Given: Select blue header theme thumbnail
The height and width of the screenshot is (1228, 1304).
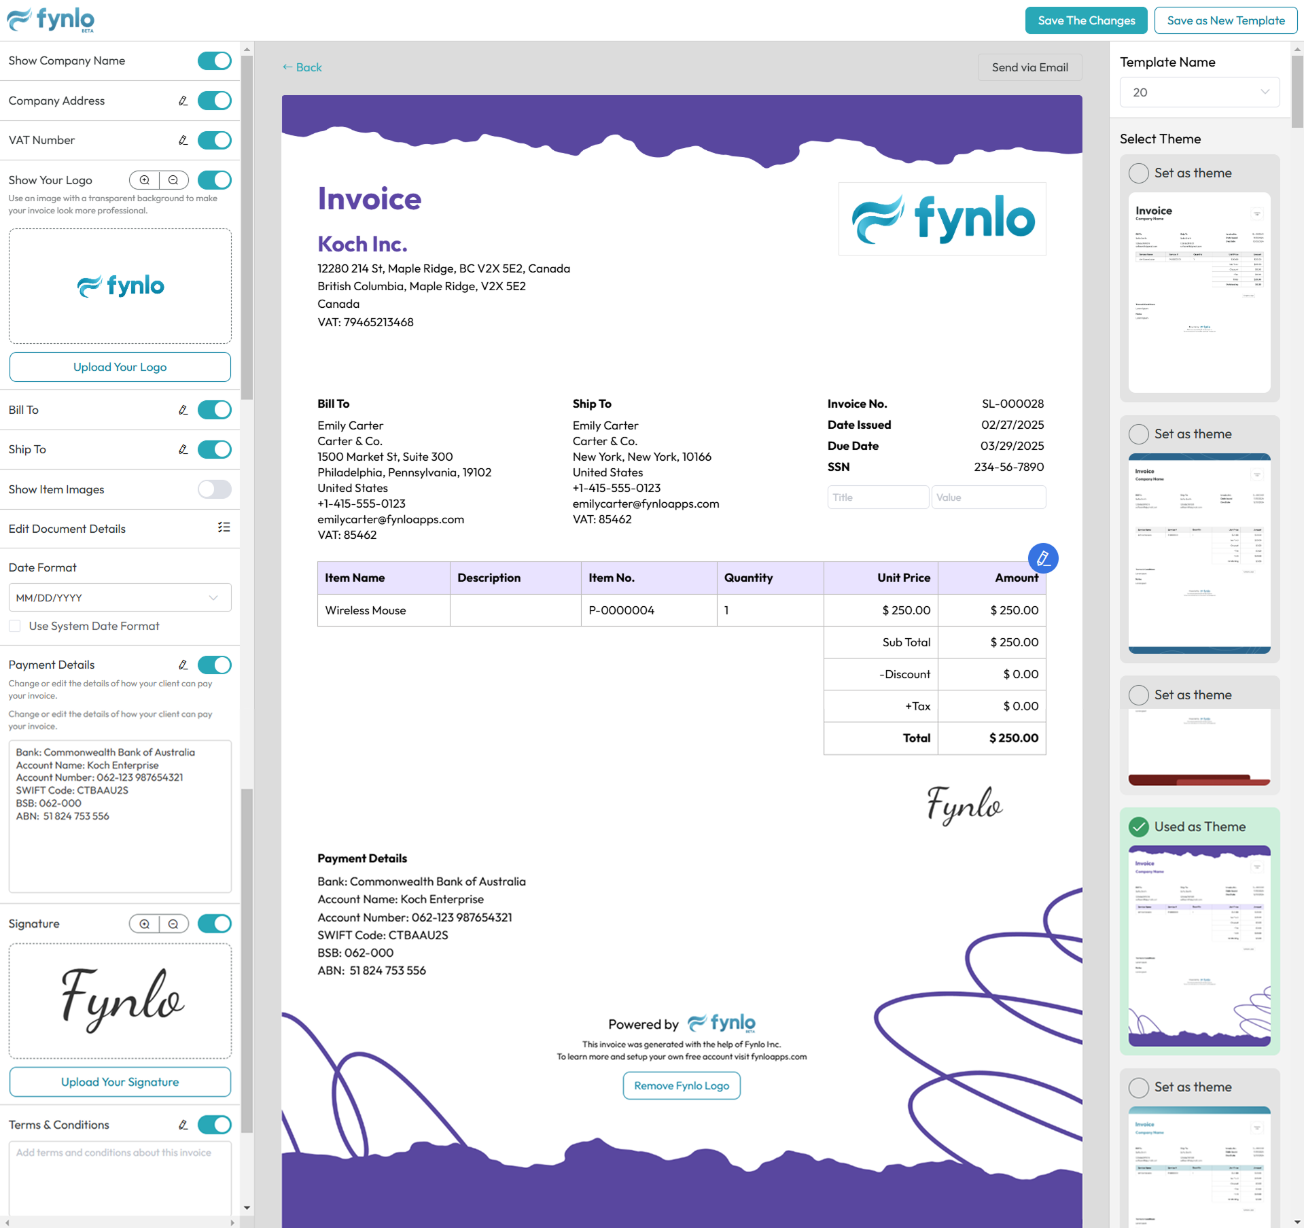Looking at the screenshot, I should point(1199,554).
